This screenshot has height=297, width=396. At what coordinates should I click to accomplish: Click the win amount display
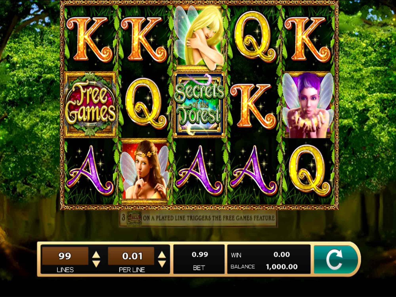click(x=282, y=255)
